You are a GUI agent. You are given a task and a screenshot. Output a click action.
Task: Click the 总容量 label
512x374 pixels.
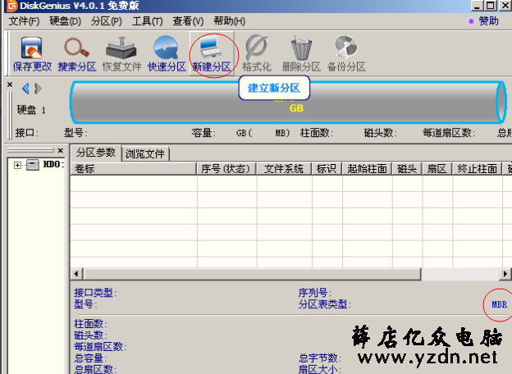point(90,358)
